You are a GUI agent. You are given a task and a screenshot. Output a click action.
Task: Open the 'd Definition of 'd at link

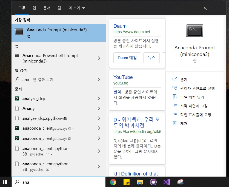136,174
